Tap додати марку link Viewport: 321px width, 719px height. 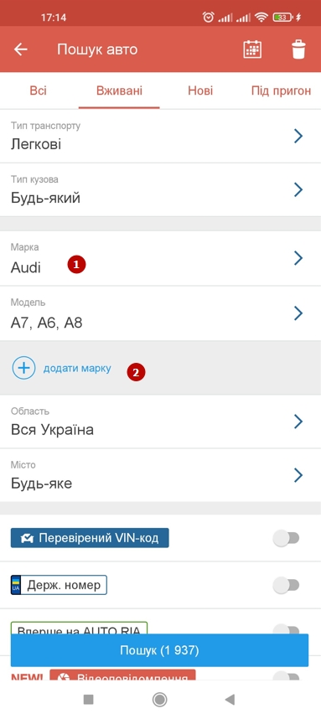point(77,368)
